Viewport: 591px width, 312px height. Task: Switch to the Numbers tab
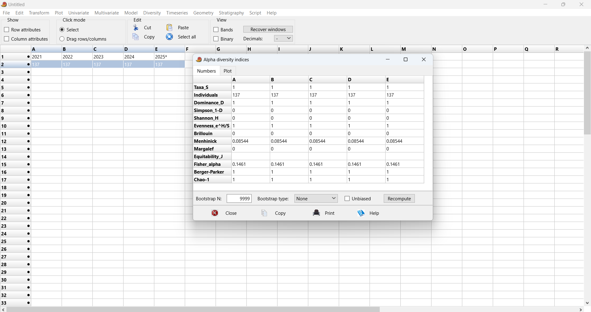tap(206, 71)
